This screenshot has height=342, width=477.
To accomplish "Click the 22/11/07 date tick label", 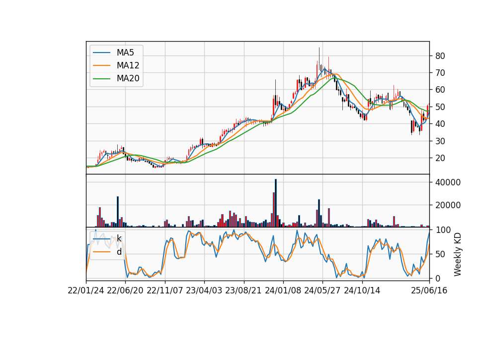I will tap(165, 291).
